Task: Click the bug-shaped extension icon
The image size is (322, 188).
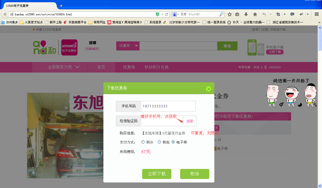Action: (301, 14)
